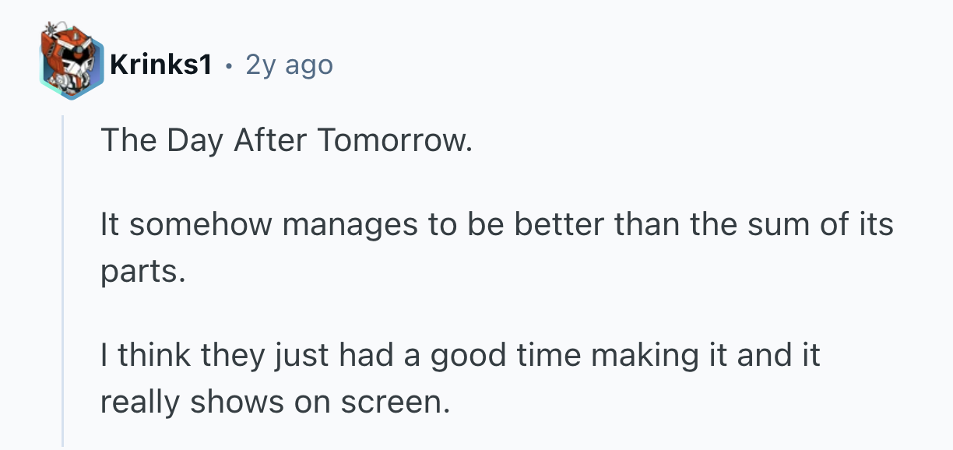
Task: Collapse the comment using the thread line
Action: tap(63, 280)
